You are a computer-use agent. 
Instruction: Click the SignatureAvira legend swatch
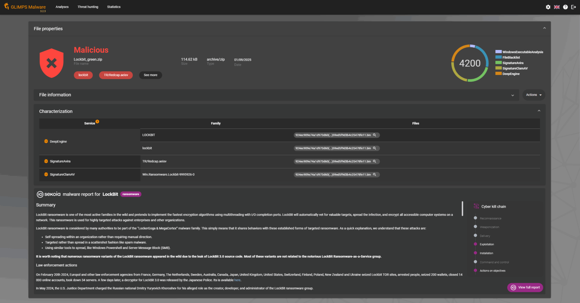tap(498, 62)
